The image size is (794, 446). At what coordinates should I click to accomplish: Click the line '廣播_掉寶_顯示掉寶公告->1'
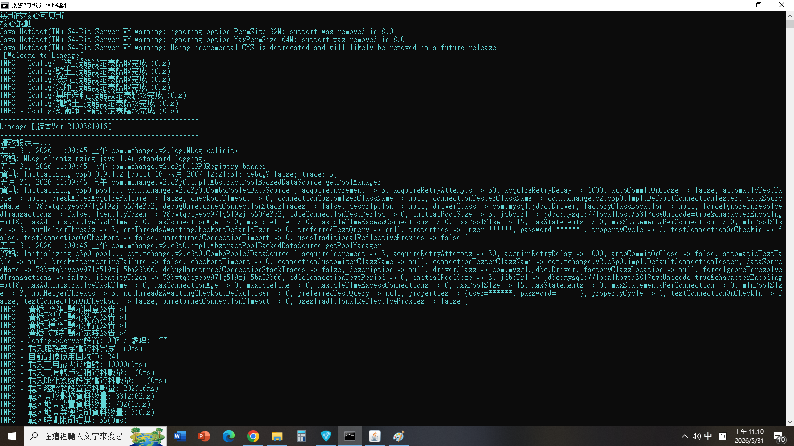pyautogui.click(x=64, y=325)
